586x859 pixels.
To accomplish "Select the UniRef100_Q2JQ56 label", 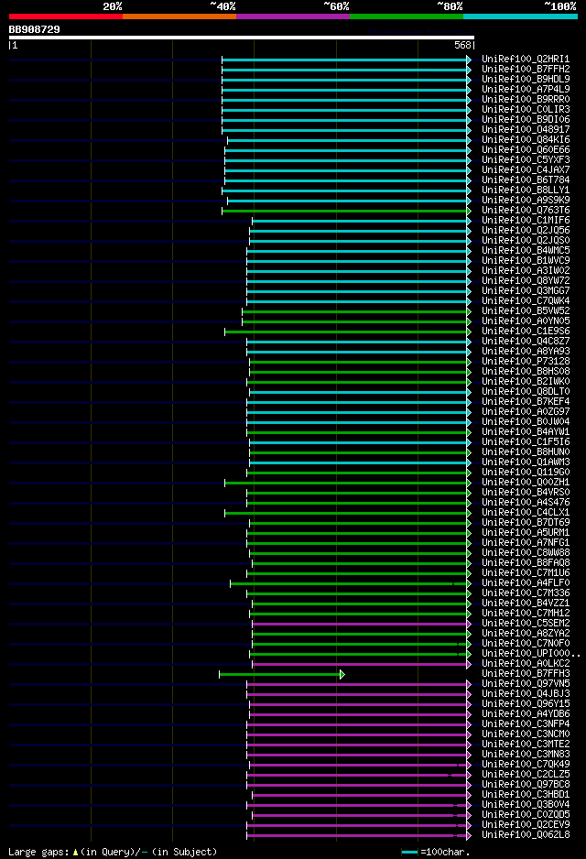I will (x=526, y=231).
